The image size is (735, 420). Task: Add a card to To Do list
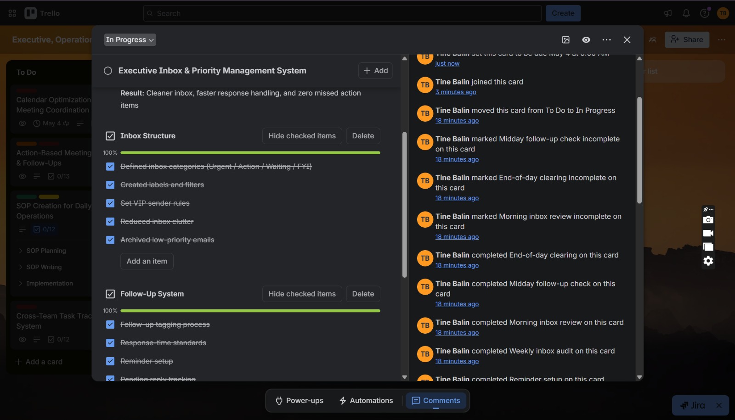point(39,362)
